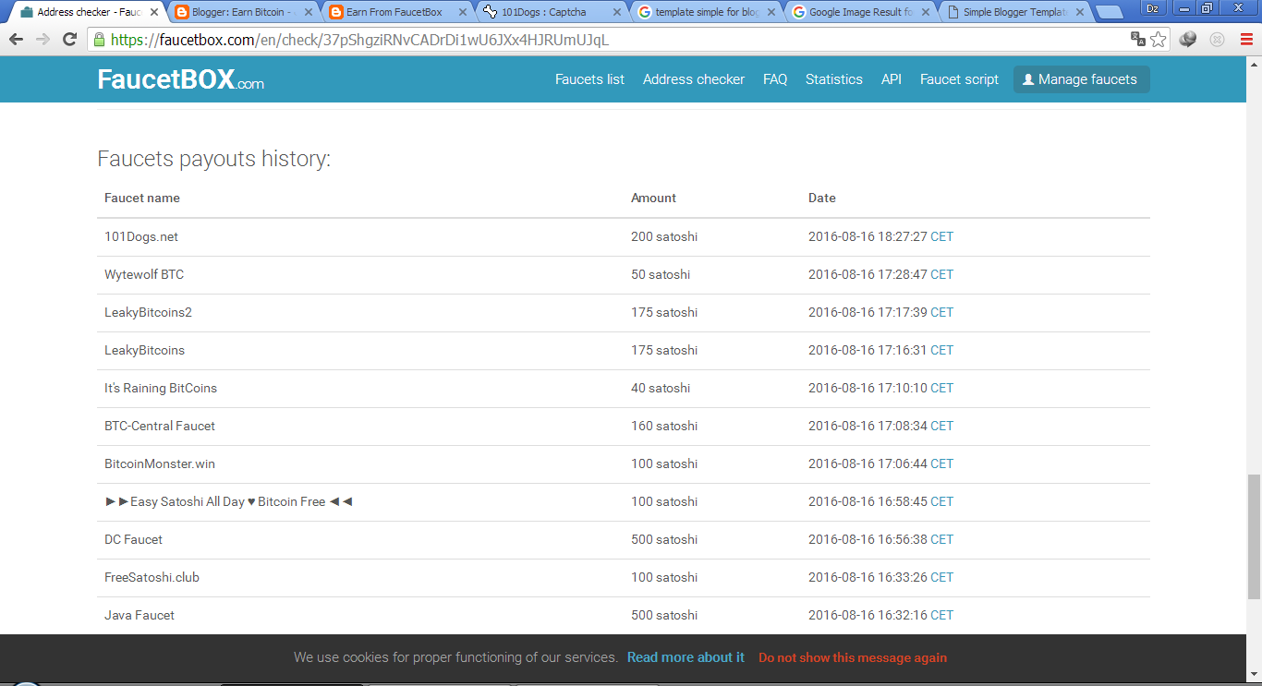Click the Manage faucets button
This screenshot has height=686, width=1262.
[1082, 79]
